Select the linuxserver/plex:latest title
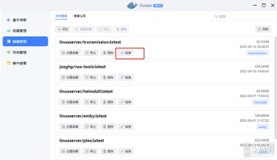Screen dimensions: 277x160 [x=82, y=141]
